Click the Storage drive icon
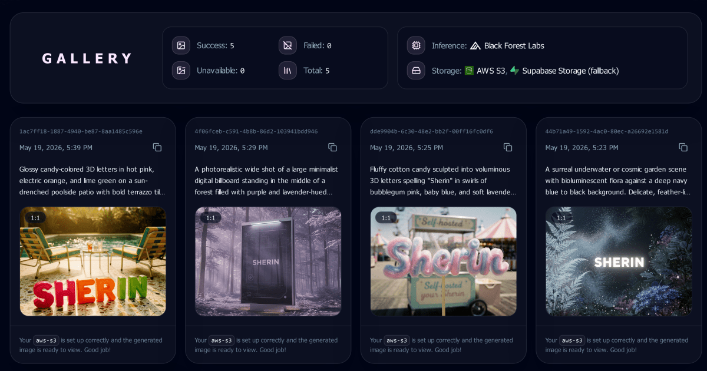The height and width of the screenshot is (371, 707). [x=416, y=71]
